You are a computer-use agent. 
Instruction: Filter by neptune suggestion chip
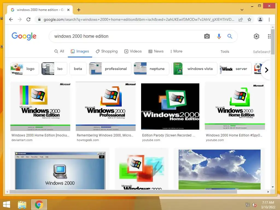pyautogui.click(x=151, y=69)
